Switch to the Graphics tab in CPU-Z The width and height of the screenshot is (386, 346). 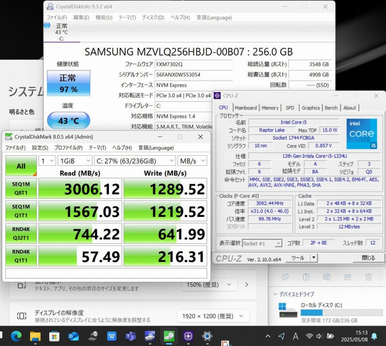tap(311, 107)
